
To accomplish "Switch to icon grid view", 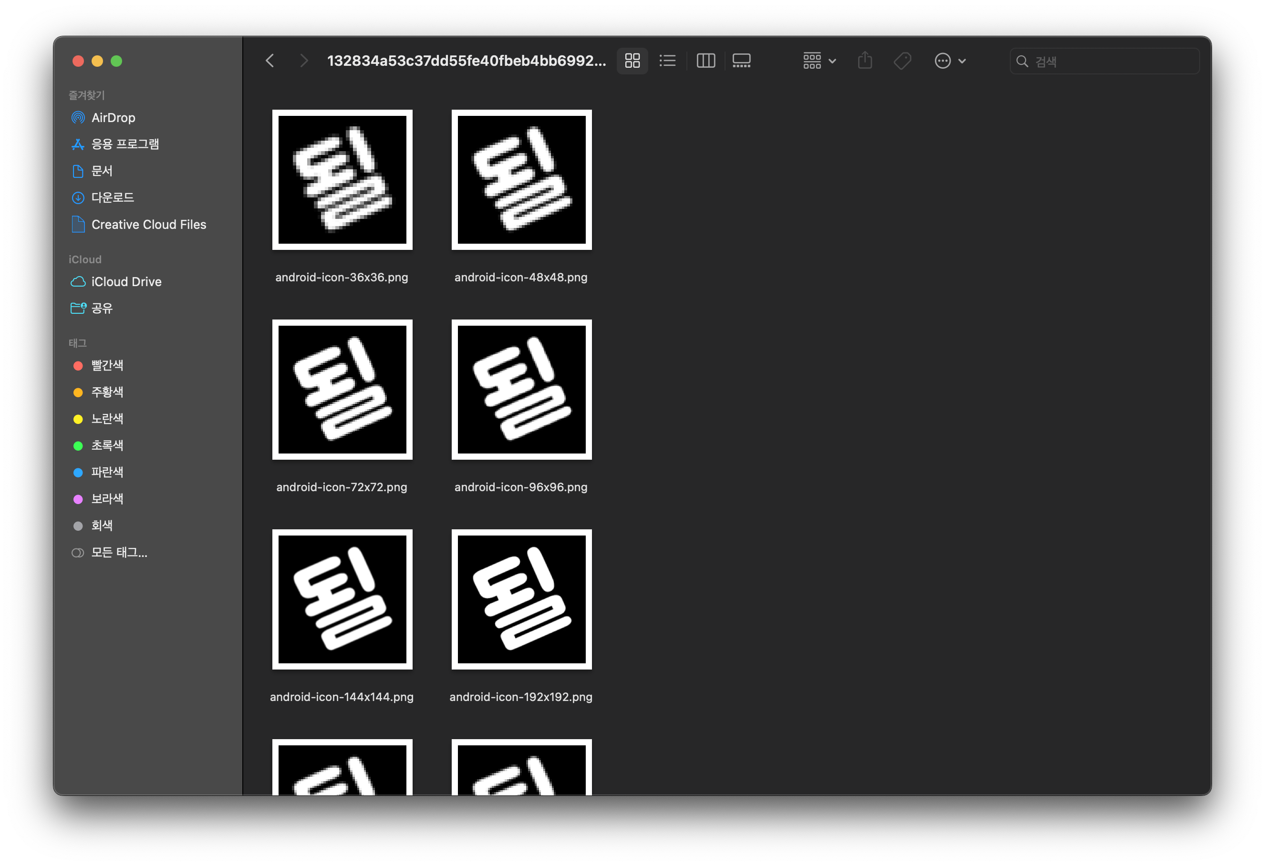I will 632,61.
